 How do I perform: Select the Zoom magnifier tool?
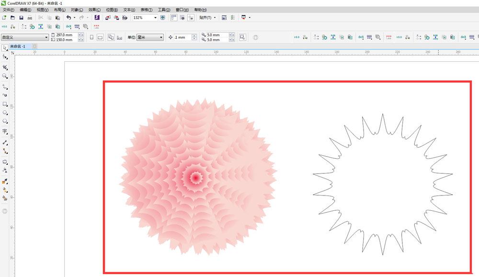click(5, 76)
